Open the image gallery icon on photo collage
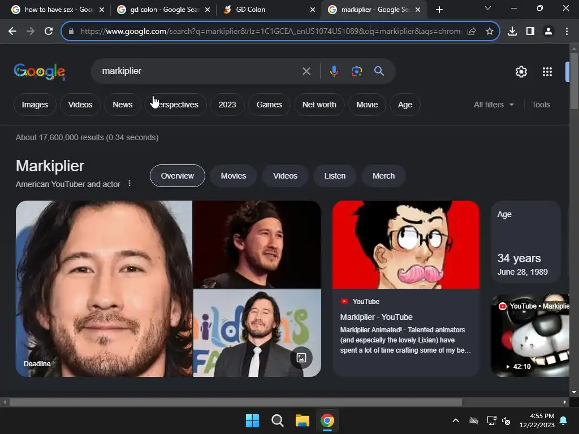This screenshot has height=434, width=579. [x=301, y=358]
